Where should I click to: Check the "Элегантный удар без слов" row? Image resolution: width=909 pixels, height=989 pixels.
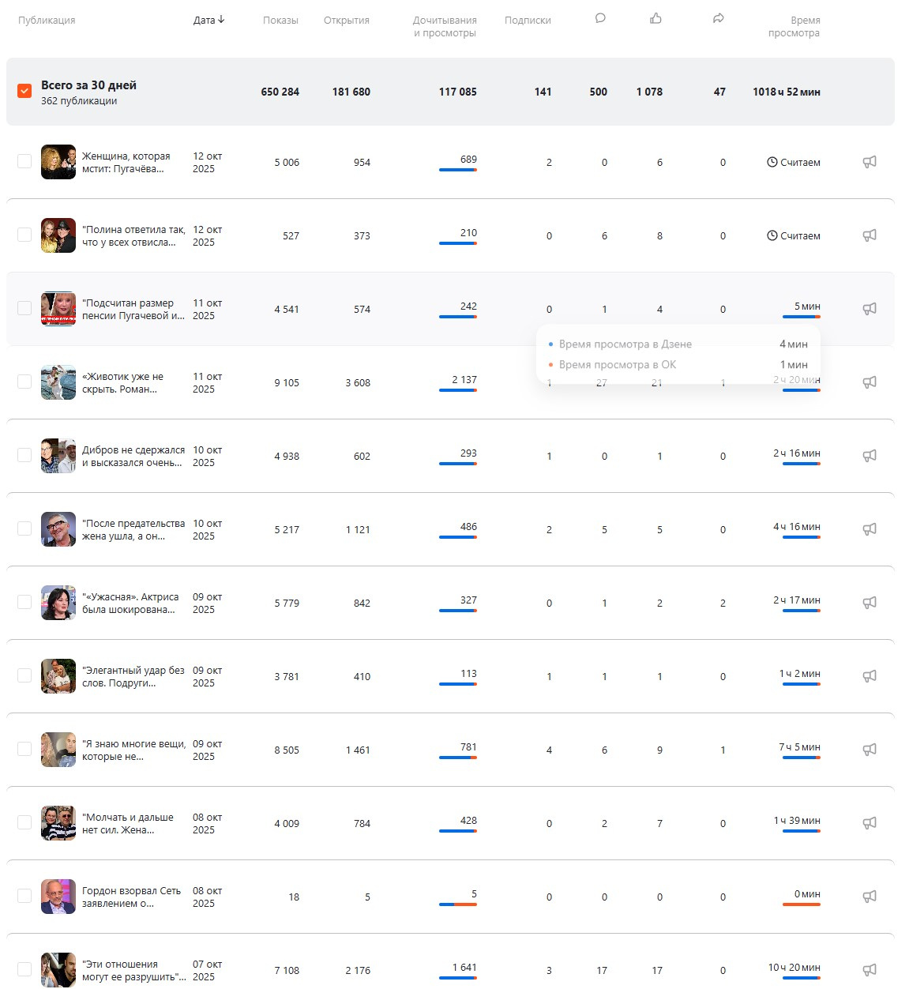(24, 676)
